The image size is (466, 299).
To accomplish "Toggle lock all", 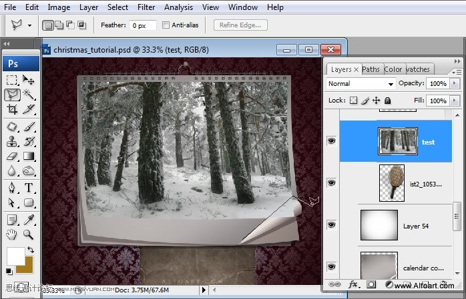I will tap(387, 101).
